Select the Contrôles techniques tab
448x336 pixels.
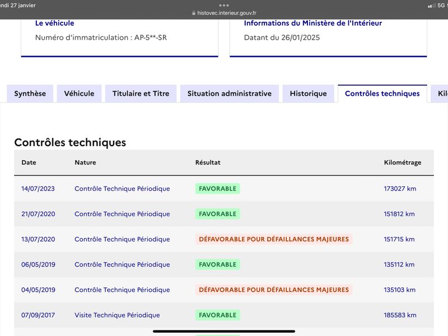click(382, 94)
